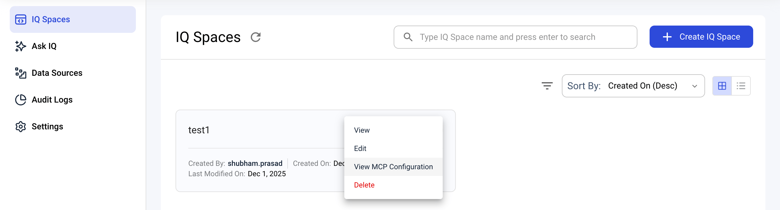The height and width of the screenshot is (210, 780).
Task: View the Audit Logs section
Action: [52, 100]
